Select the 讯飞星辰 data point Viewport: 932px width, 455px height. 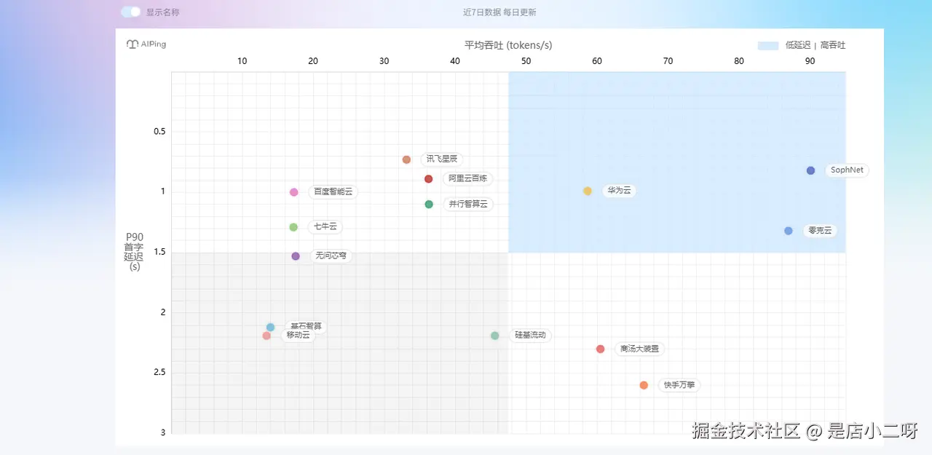(x=406, y=159)
